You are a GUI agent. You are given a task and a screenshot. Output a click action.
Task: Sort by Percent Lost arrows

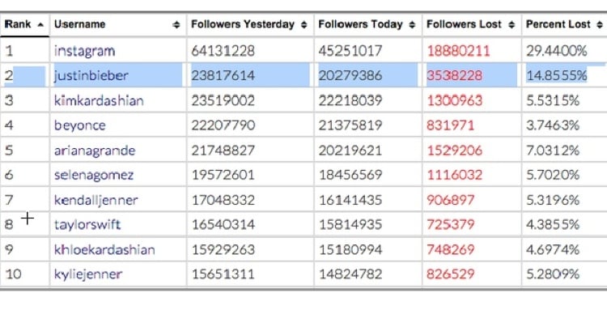coord(600,25)
